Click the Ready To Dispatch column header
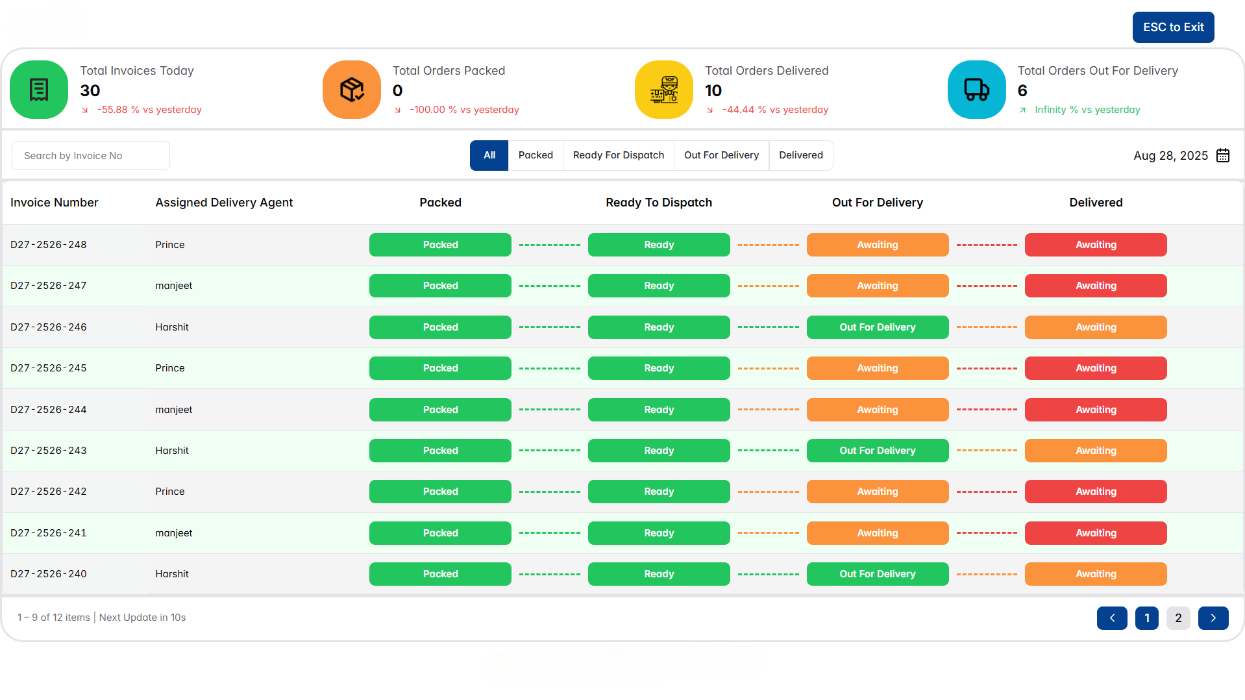The height and width of the screenshot is (700, 1245). coord(659,203)
